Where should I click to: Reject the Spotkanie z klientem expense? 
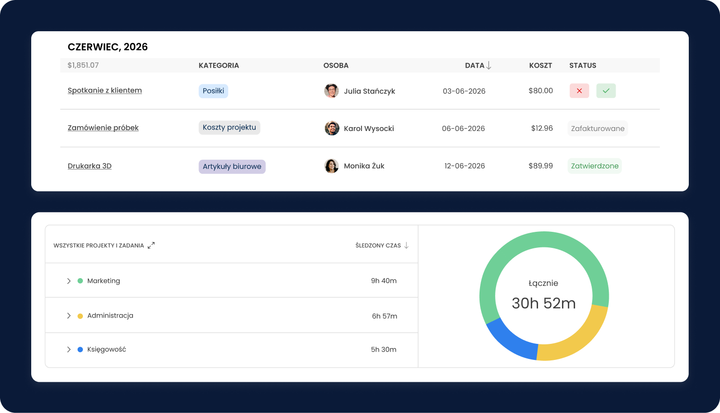[579, 91]
